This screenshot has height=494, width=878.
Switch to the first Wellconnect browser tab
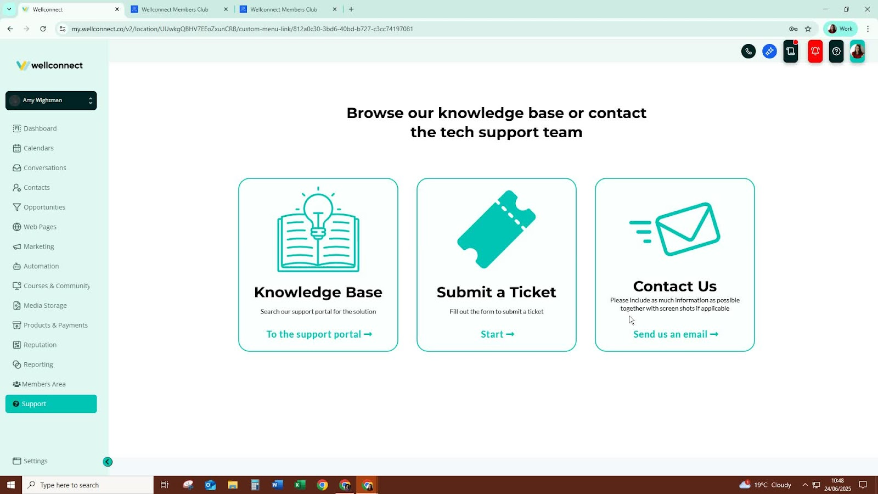click(x=70, y=9)
